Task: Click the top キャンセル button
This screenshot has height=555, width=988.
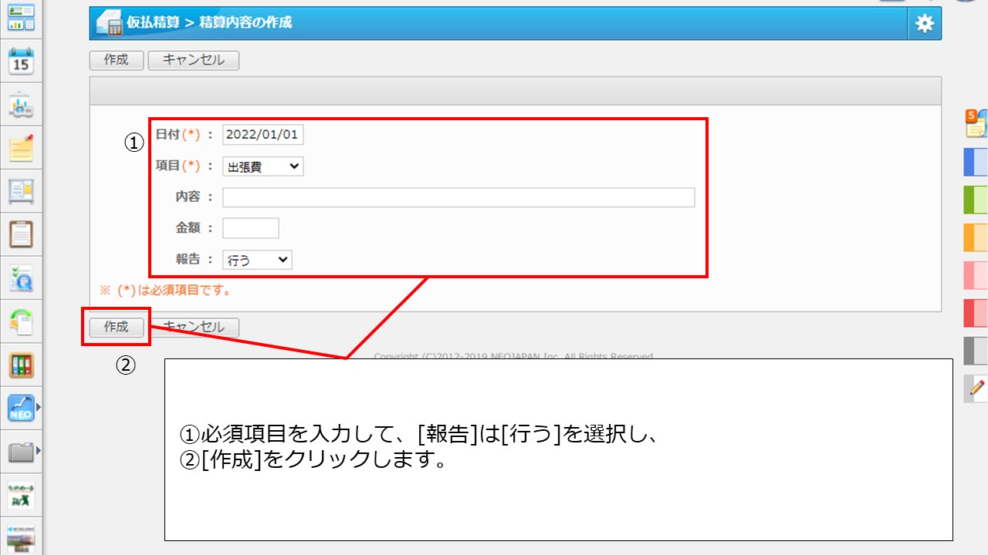Action: pos(194,60)
